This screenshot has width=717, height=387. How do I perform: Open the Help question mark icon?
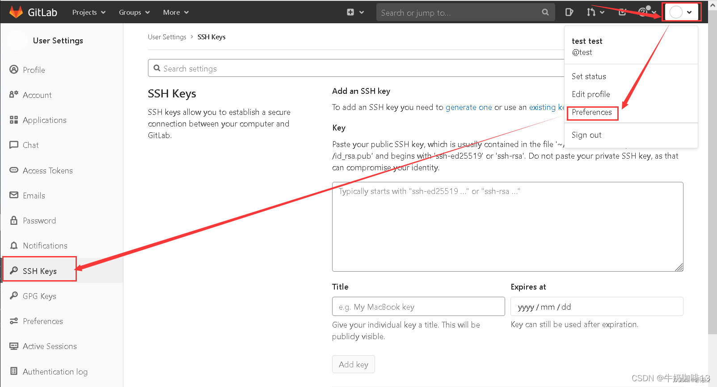pyautogui.click(x=642, y=12)
